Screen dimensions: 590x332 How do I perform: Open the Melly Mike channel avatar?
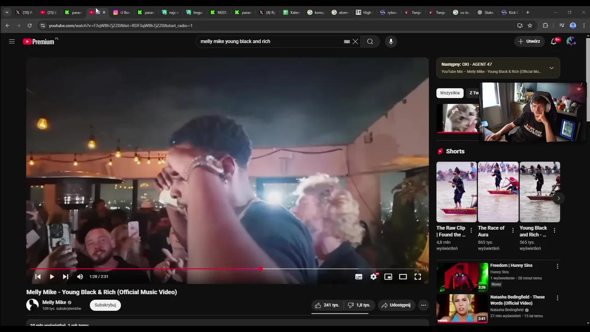pyautogui.click(x=32, y=305)
